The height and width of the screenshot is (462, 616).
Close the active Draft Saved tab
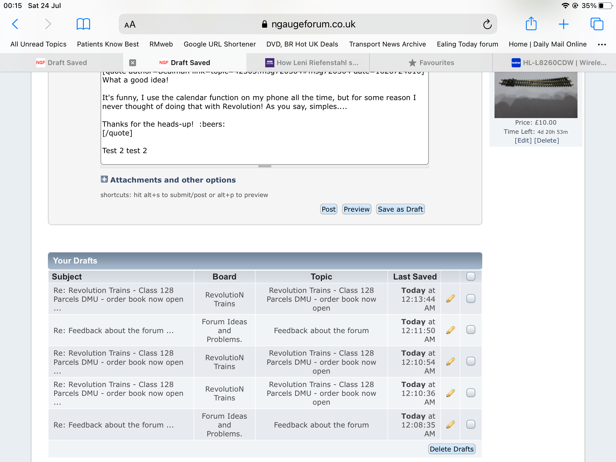click(x=133, y=63)
